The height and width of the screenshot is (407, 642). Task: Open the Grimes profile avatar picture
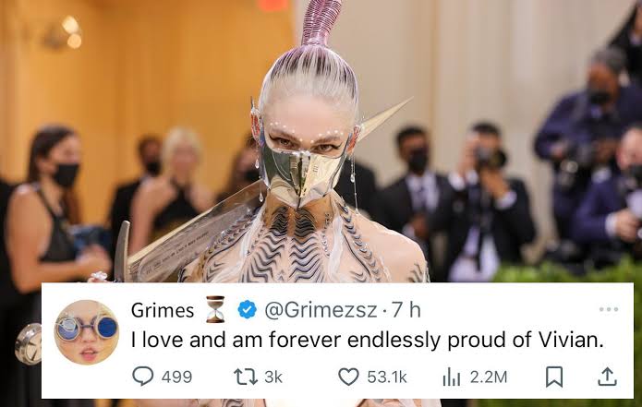tap(87, 332)
